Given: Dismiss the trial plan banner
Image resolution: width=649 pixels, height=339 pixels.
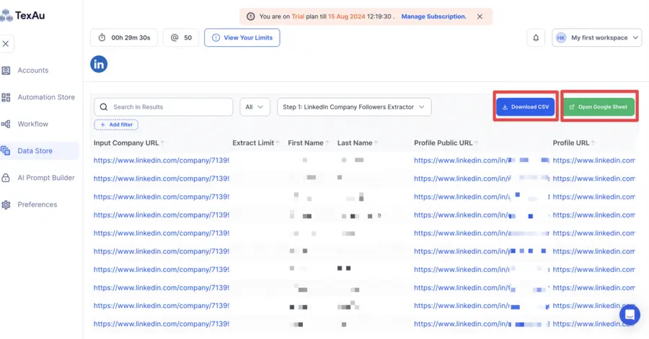Looking at the screenshot, I should click(480, 17).
